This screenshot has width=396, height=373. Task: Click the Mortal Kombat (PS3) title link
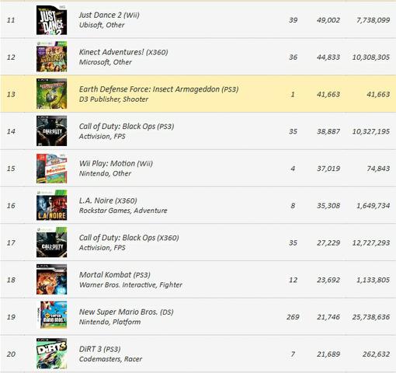coord(115,275)
